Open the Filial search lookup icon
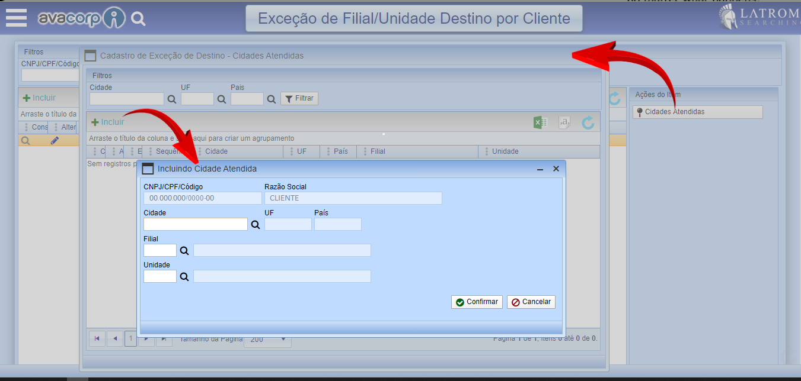Image resolution: width=801 pixels, height=381 pixels. pos(184,251)
